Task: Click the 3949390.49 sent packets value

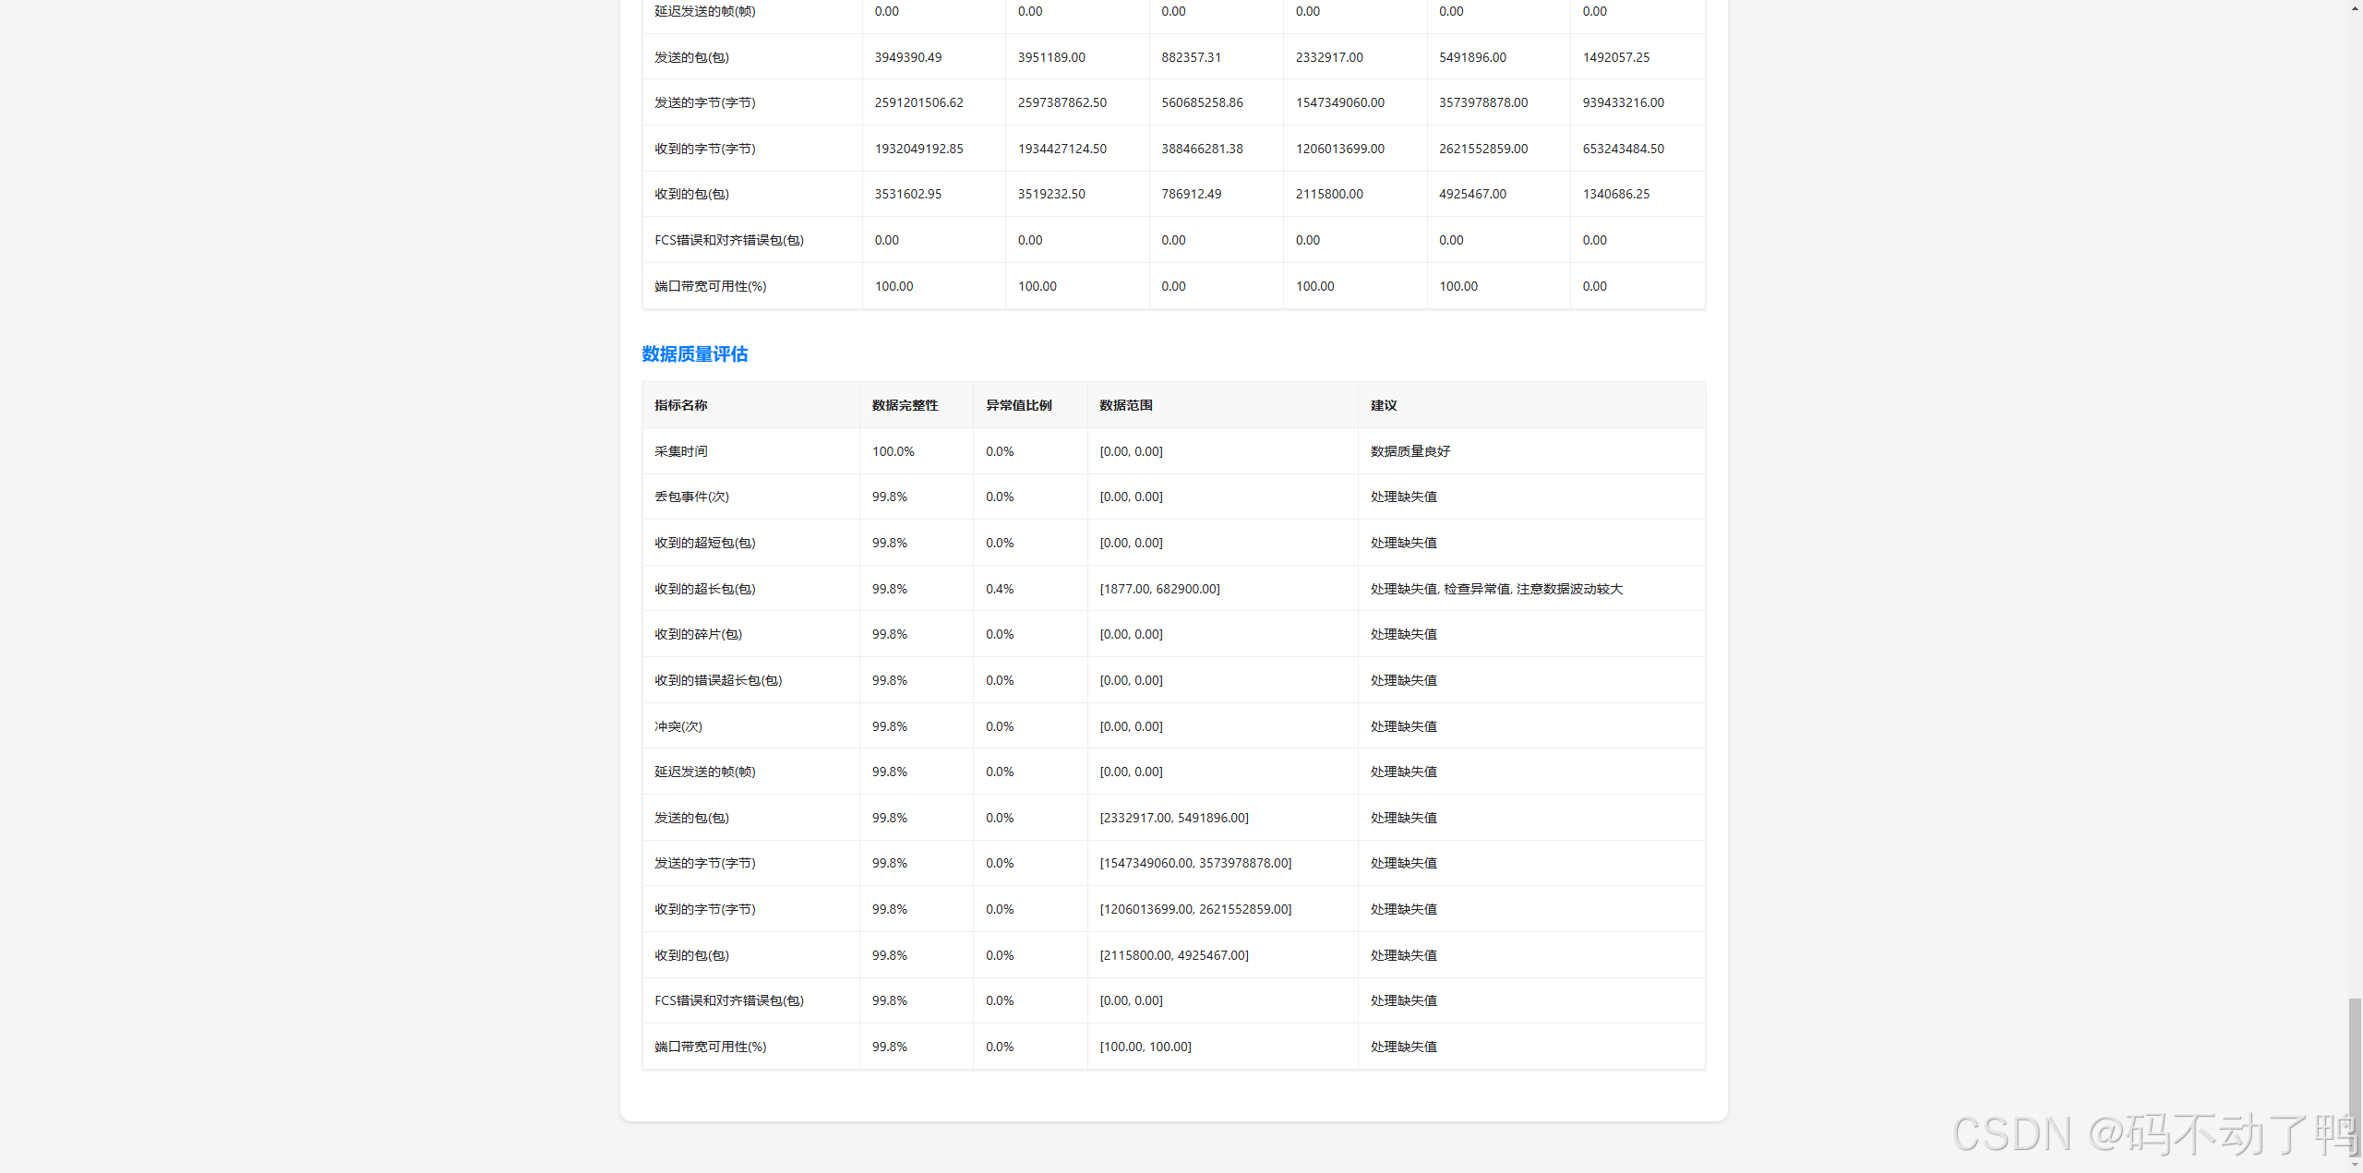Action: [x=907, y=57]
